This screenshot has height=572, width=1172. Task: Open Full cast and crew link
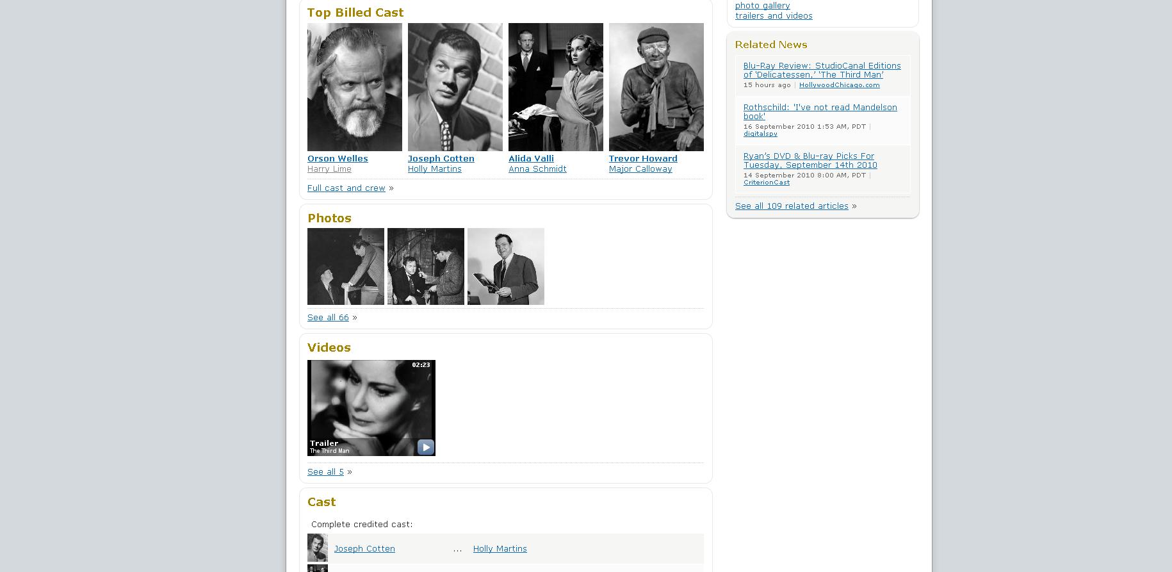tap(346, 188)
